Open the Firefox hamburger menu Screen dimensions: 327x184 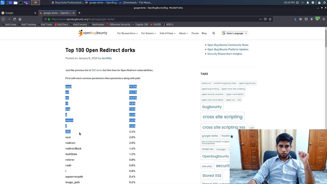(x=323, y=19)
